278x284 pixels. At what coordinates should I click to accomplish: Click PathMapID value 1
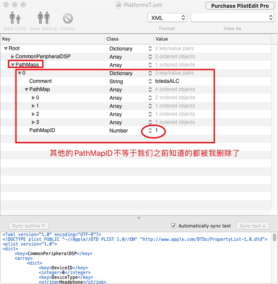coord(156,130)
